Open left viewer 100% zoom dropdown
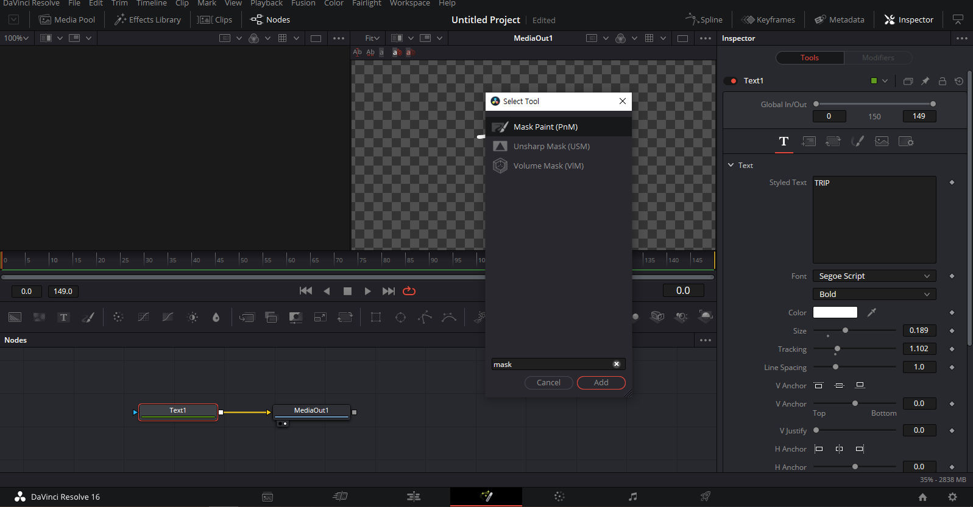The height and width of the screenshot is (507, 973). tap(16, 38)
